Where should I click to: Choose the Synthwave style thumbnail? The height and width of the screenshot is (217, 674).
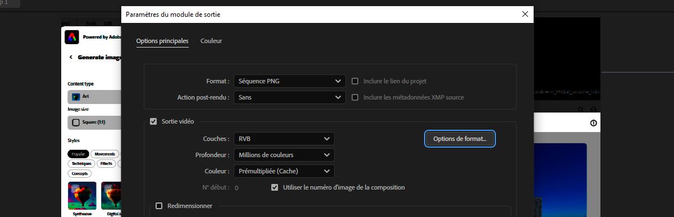pyautogui.click(x=82, y=196)
